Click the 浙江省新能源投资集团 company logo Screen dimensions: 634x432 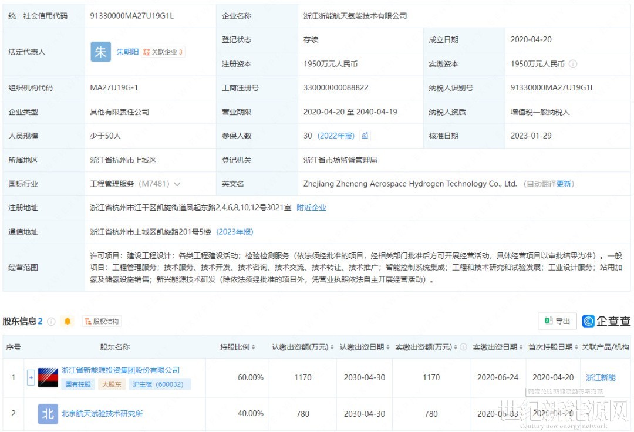click(48, 377)
